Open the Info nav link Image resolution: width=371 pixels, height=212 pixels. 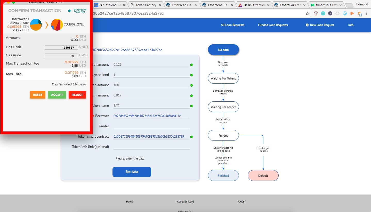pyautogui.click(x=351, y=25)
